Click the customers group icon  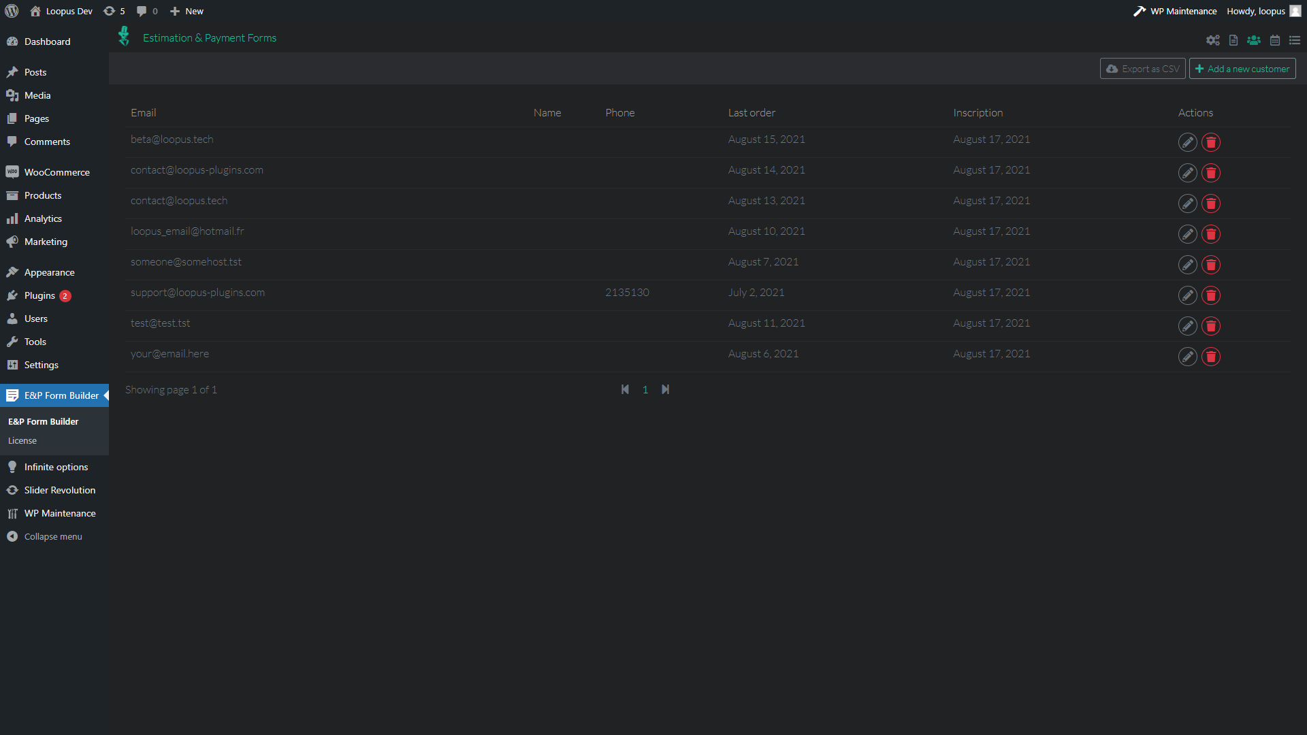pyautogui.click(x=1253, y=40)
